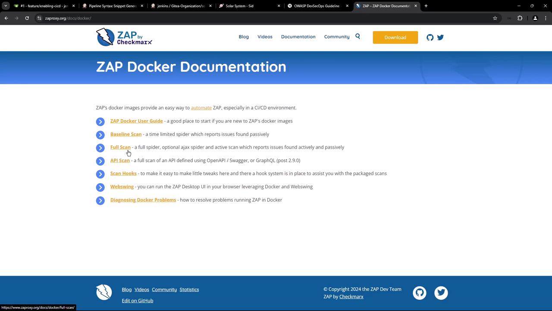
Task: Open the Twitter circle icon in the footer
Action: click(x=441, y=293)
